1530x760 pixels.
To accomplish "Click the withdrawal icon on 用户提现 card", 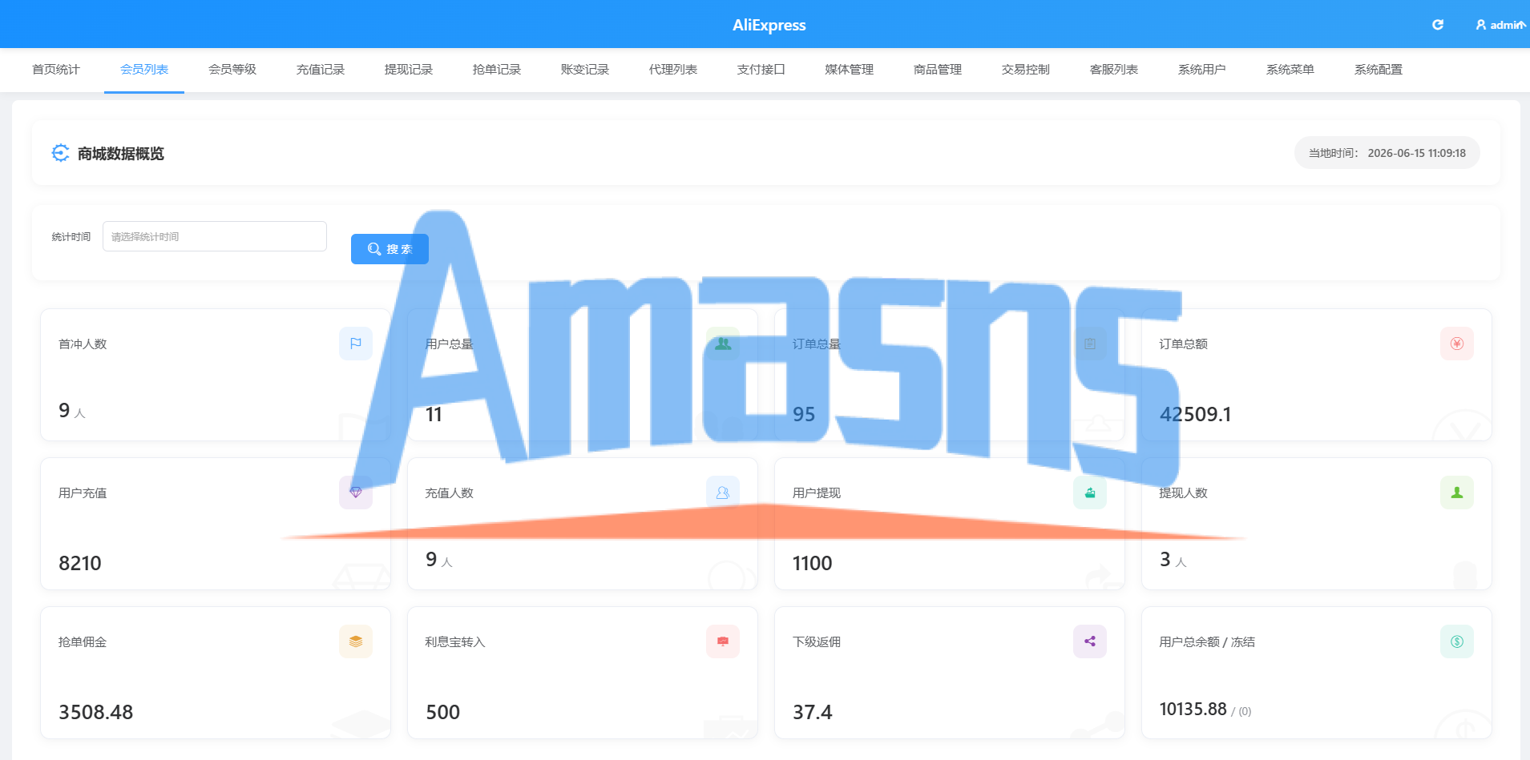I will pos(1090,493).
